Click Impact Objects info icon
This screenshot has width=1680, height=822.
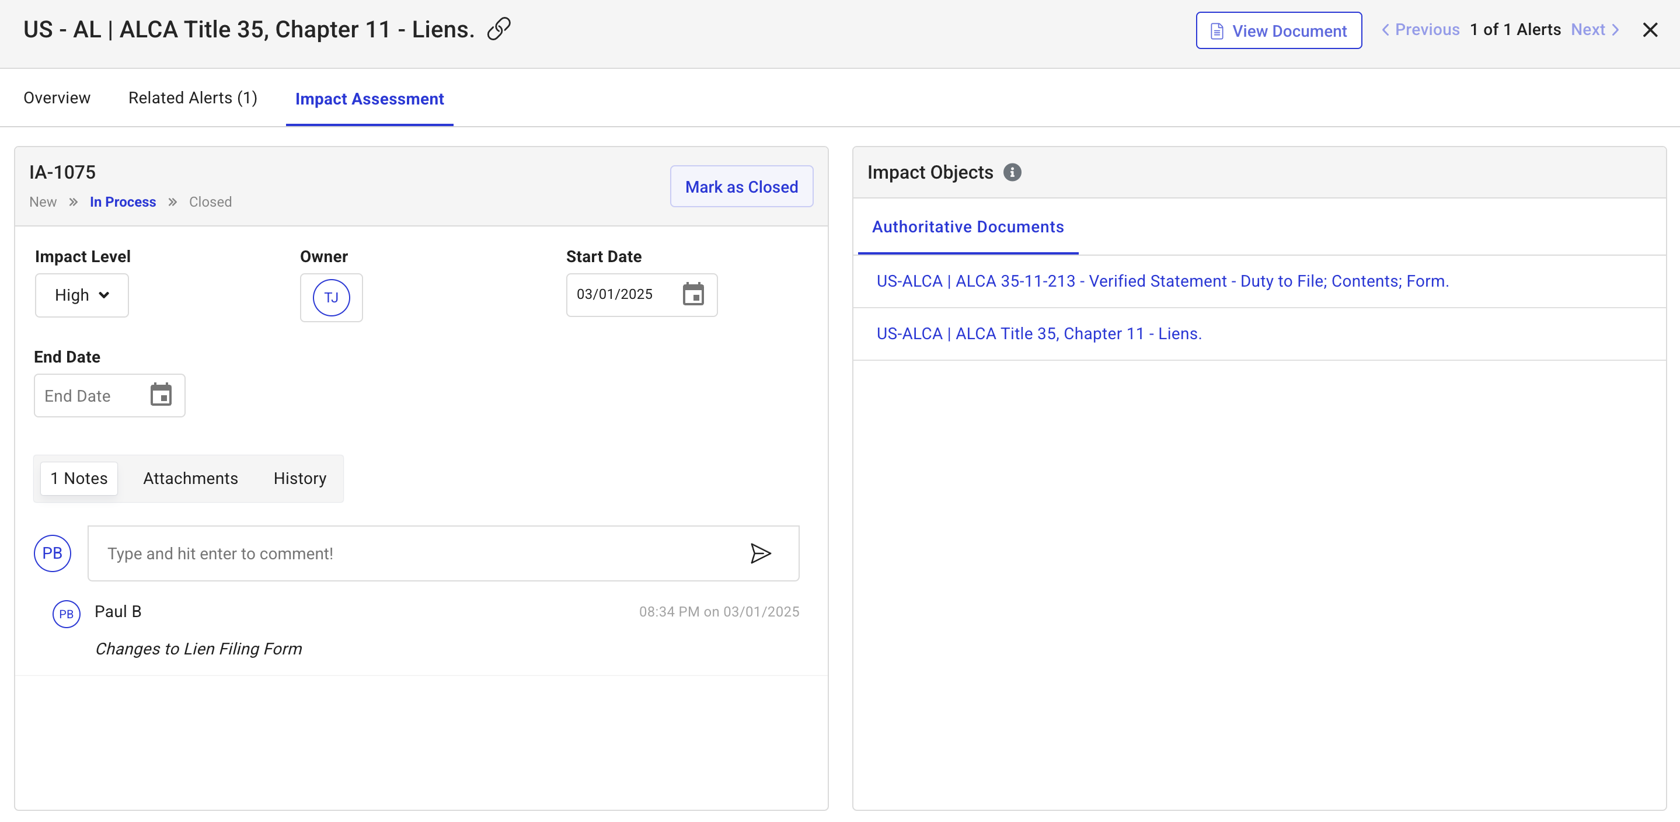[1012, 172]
